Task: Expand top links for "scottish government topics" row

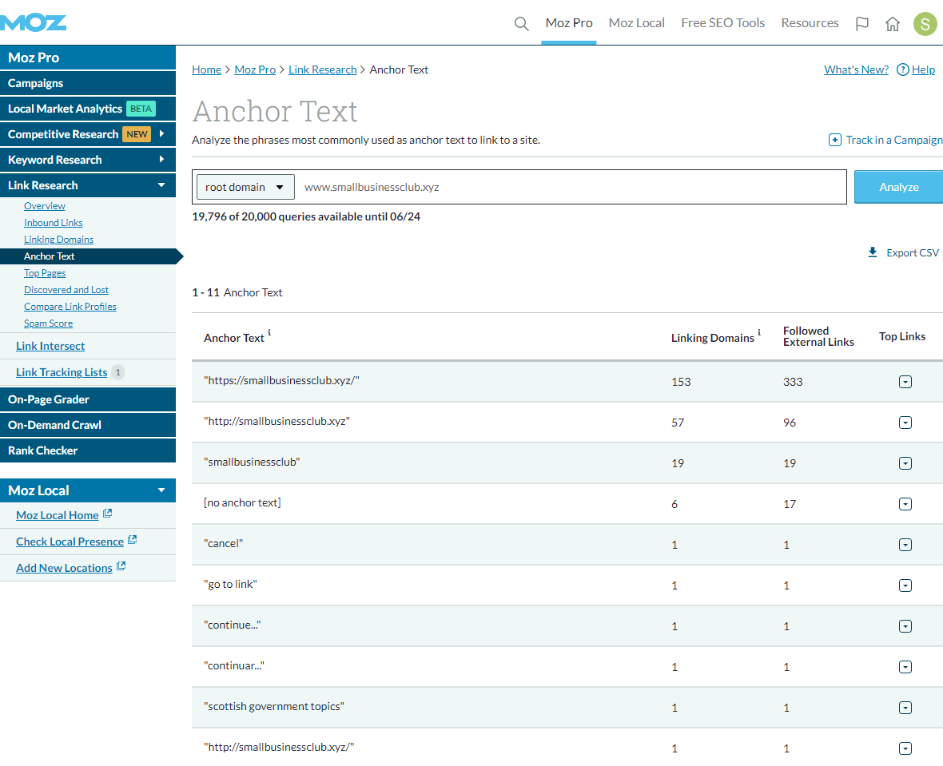Action: (905, 708)
